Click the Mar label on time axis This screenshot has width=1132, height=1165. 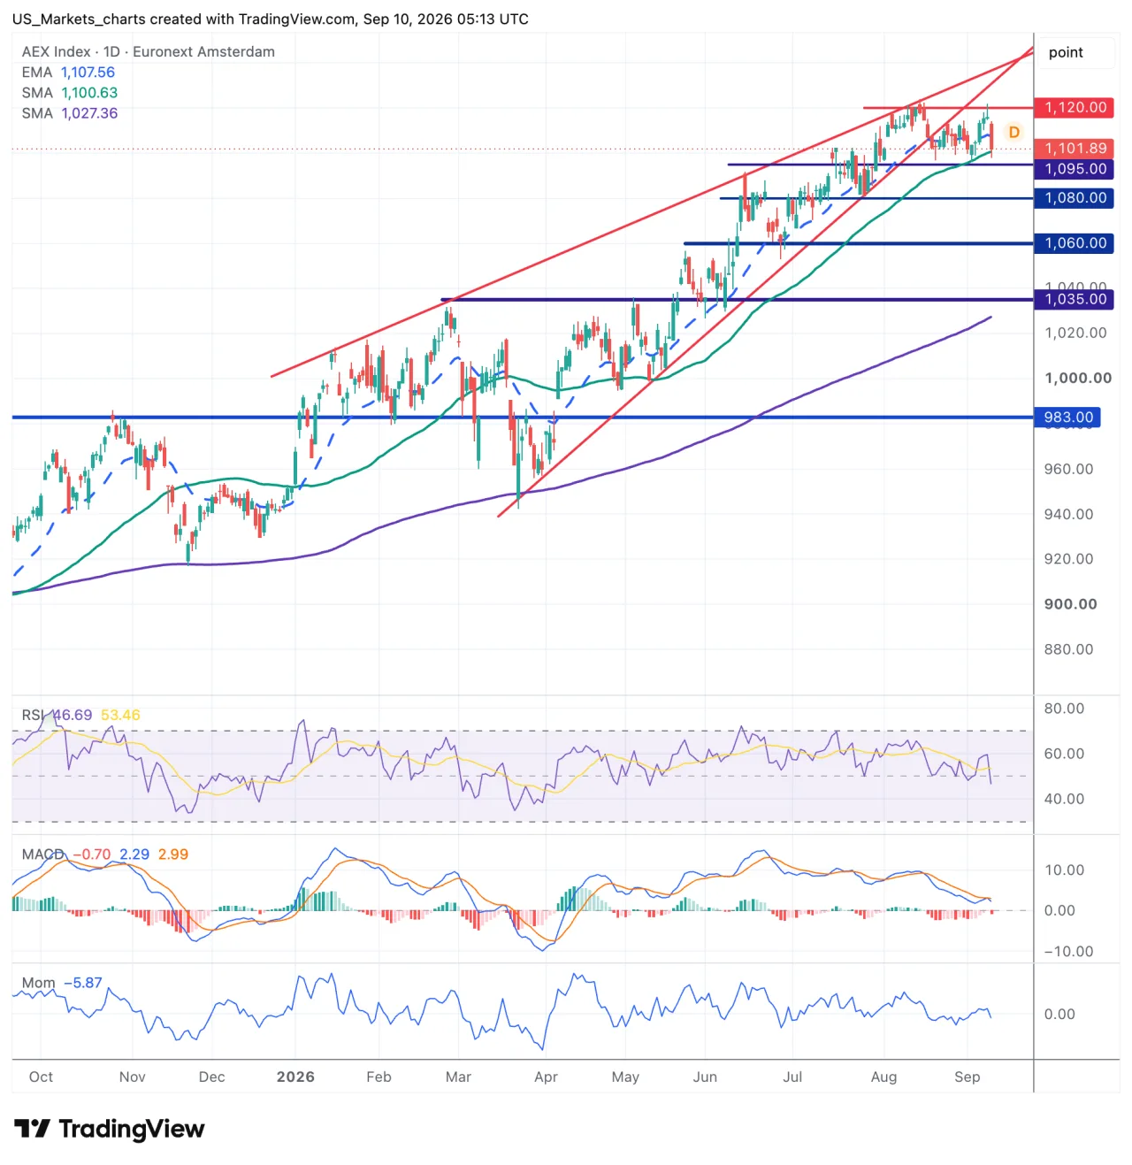(458, 1077)
